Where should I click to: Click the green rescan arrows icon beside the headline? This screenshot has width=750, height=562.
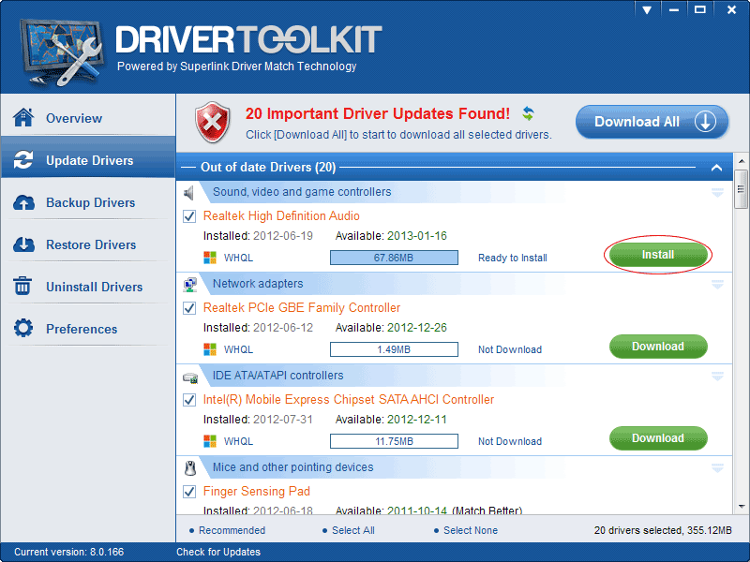[528, 113]
